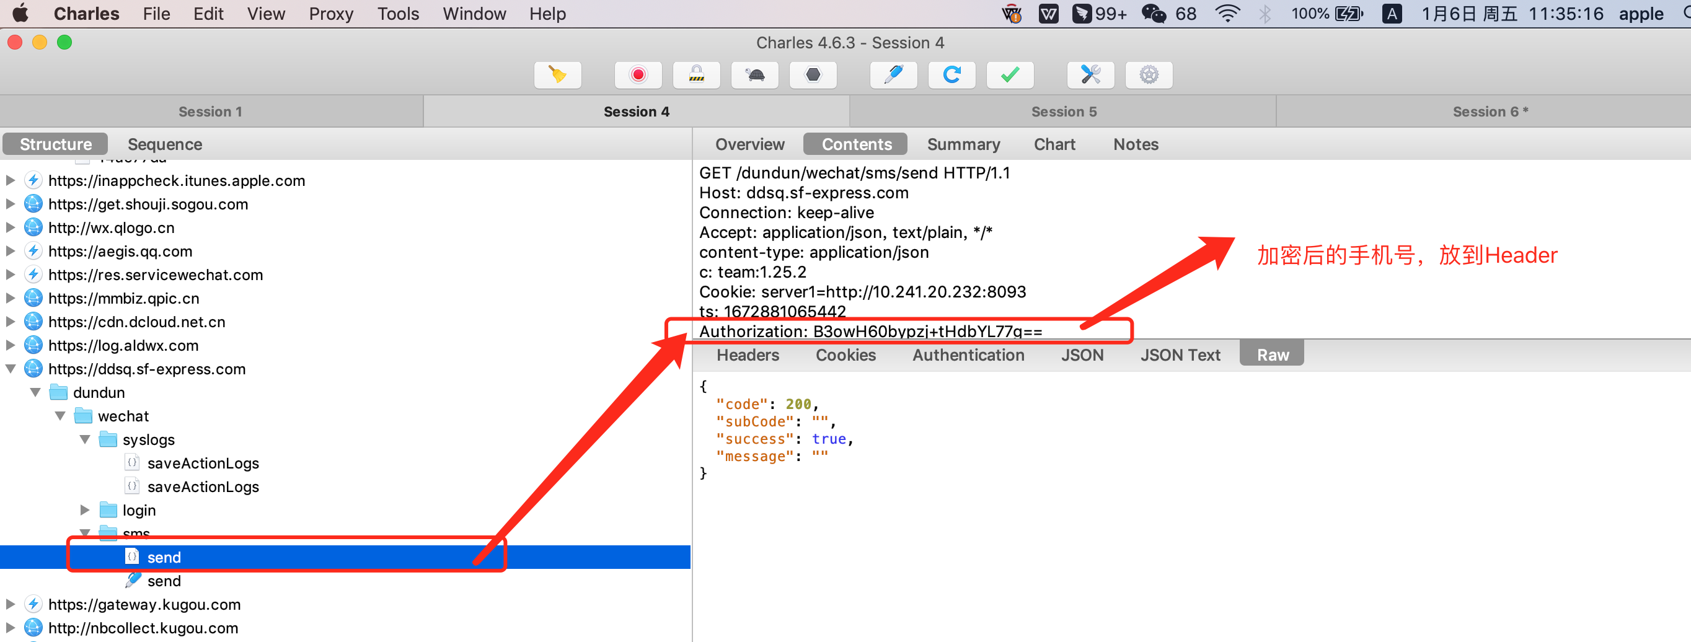Expand https://aegis.qq.com node
The width and height of the screenshot is (1691, 642).
coord(11,251)
